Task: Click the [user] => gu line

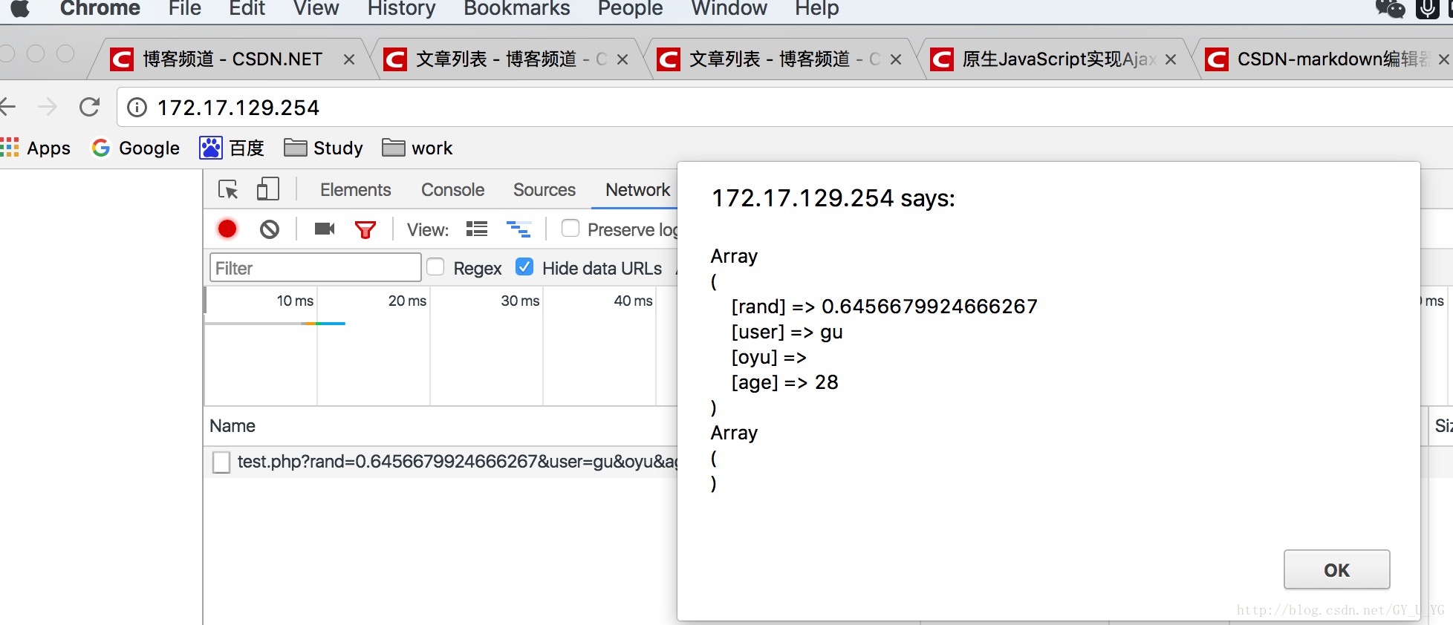Action: pyautogui.click(x=787, y=332)
